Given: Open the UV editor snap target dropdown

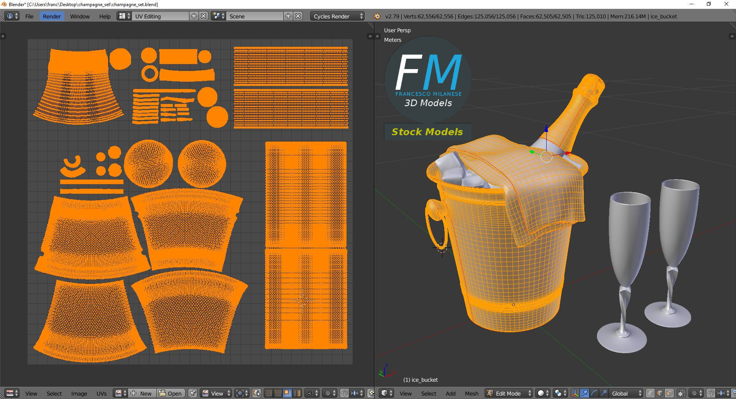Looking at the screenshot, I should tap(357, 393).
